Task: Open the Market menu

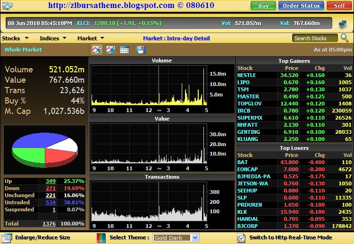Action: tap(87, 38)
